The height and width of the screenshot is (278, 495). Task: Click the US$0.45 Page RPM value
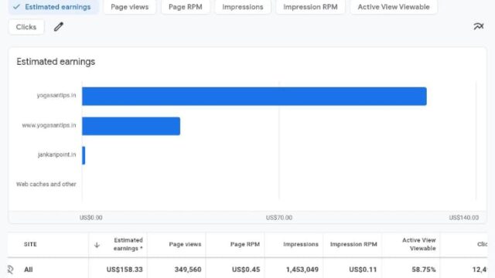click(x=246, y=270)
